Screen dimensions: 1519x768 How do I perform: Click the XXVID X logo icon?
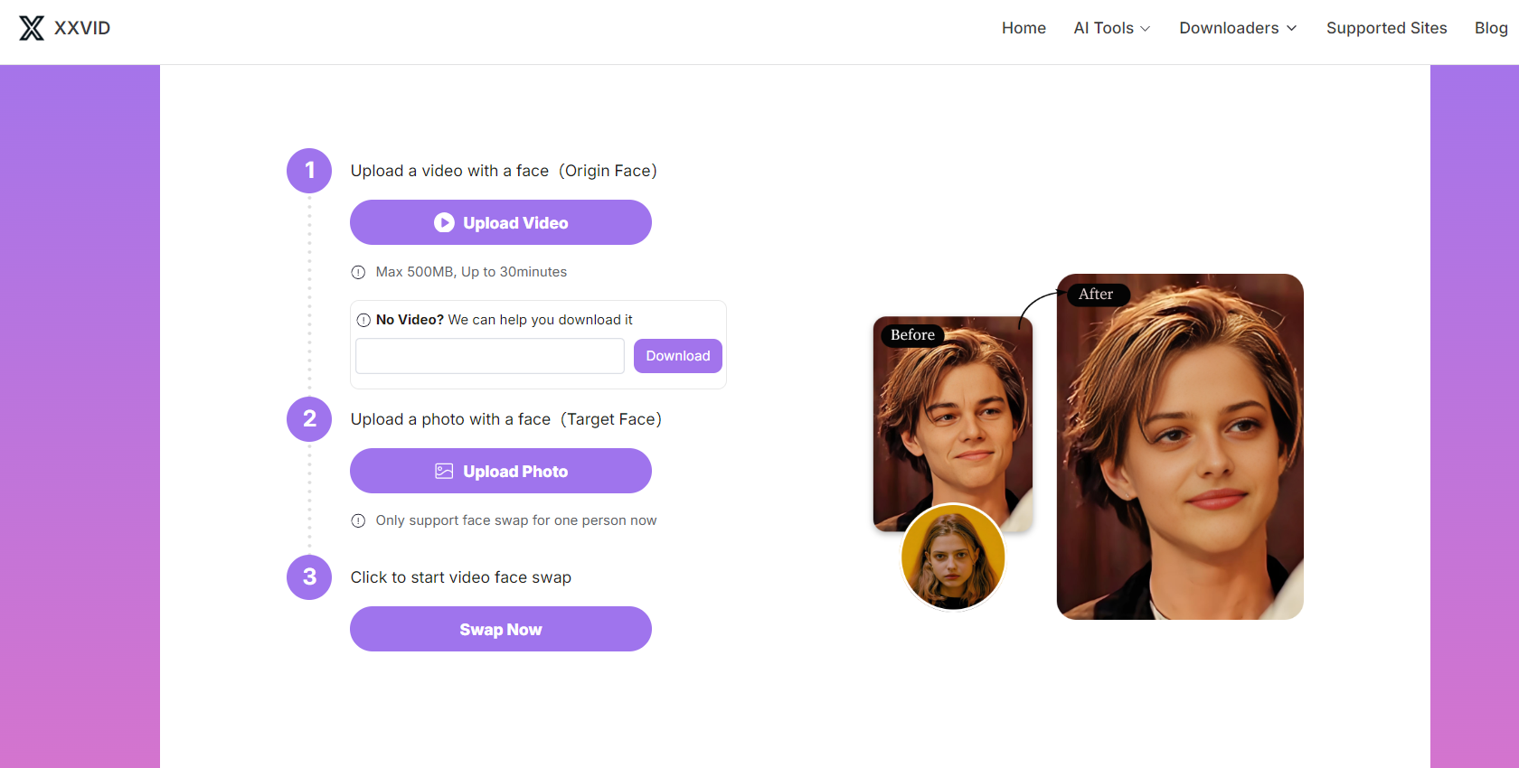tap(32, 28)
